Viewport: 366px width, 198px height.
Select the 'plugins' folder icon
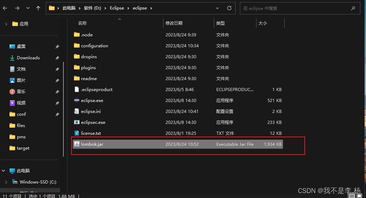point(77,67)
